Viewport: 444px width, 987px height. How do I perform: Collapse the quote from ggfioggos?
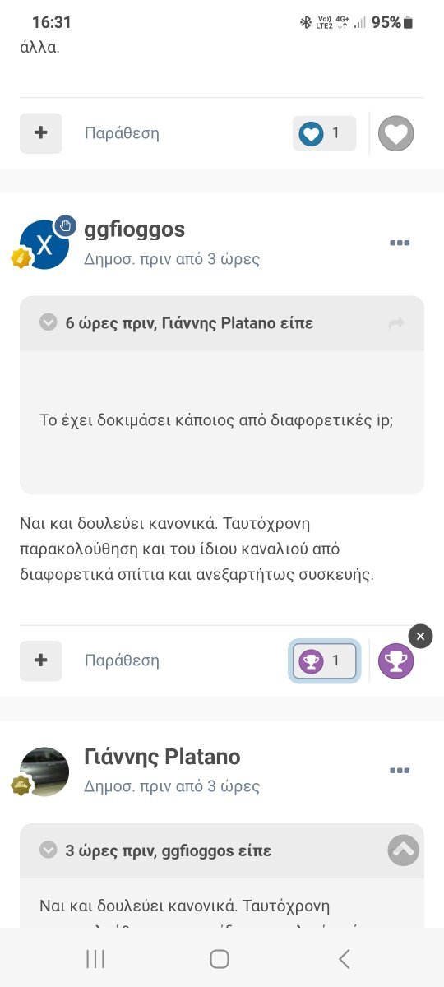49,850
